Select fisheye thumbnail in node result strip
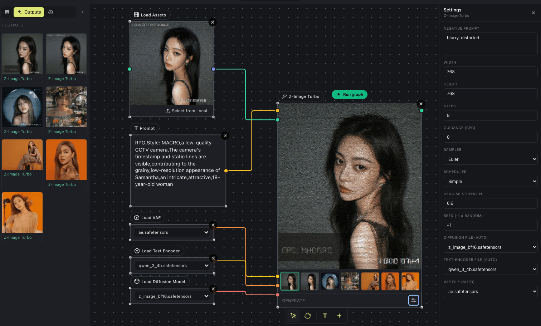Image resolution: width=541 pixels, height=326 pixels. [x=330, y=281]
